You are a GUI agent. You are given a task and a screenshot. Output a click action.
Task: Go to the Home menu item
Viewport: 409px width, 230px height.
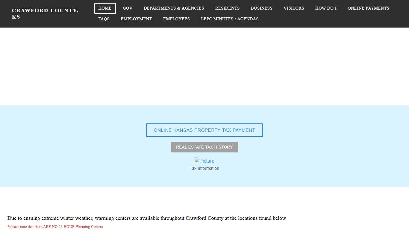click(x=105, y=8)
